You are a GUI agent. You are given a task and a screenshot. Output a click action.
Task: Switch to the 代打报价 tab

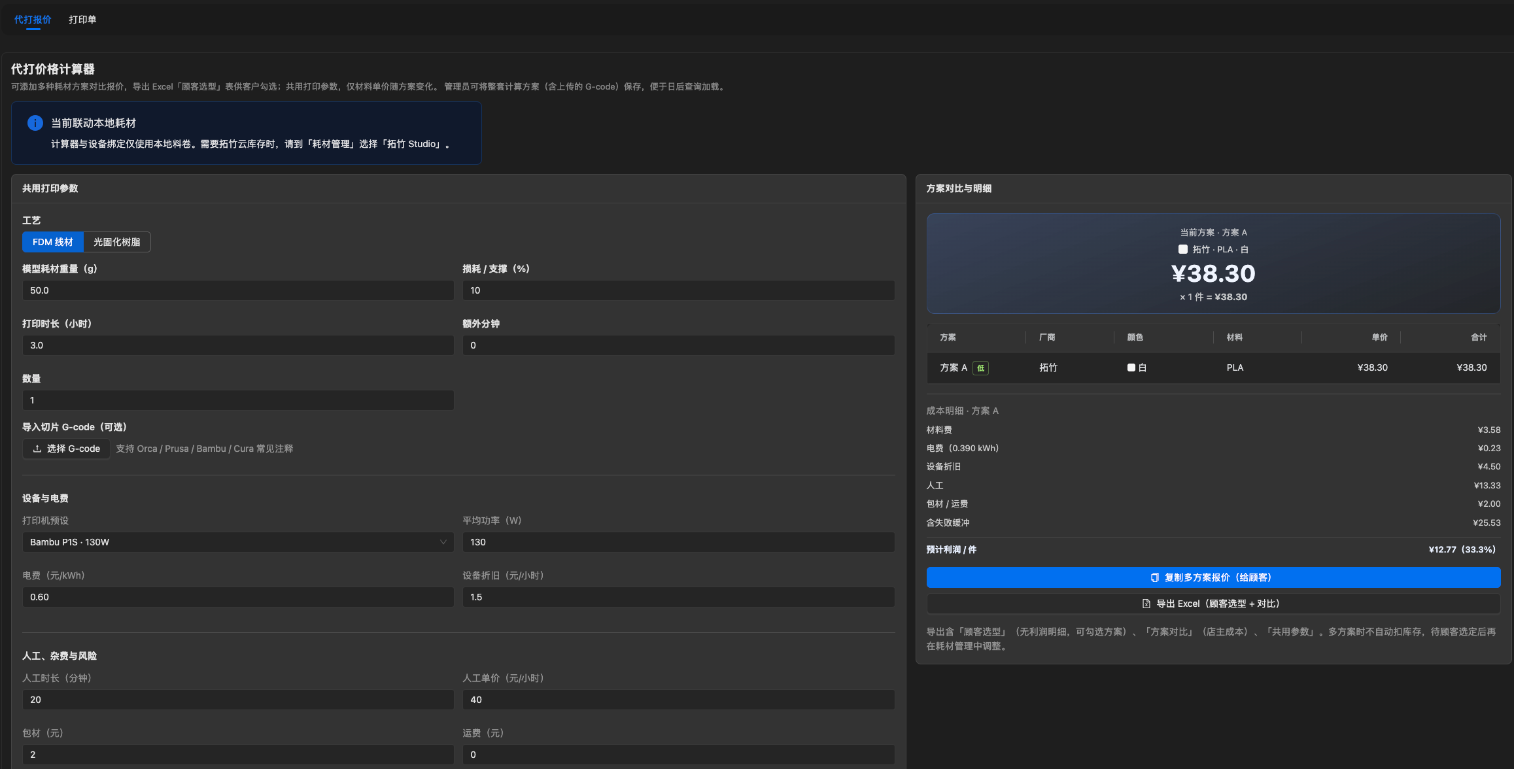pos(33,20)
